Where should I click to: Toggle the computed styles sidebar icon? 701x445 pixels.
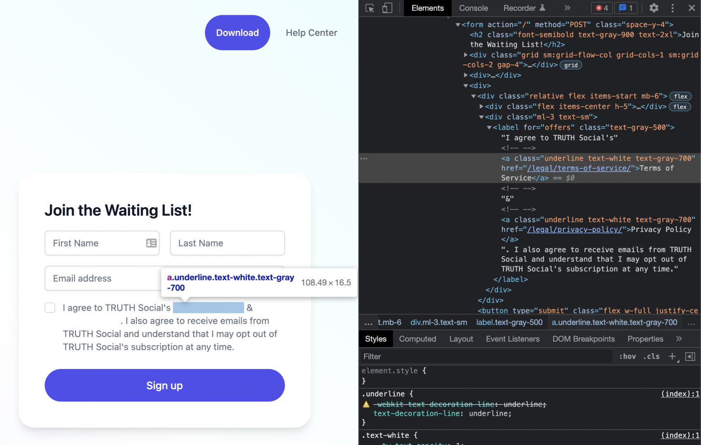[690, 356]
